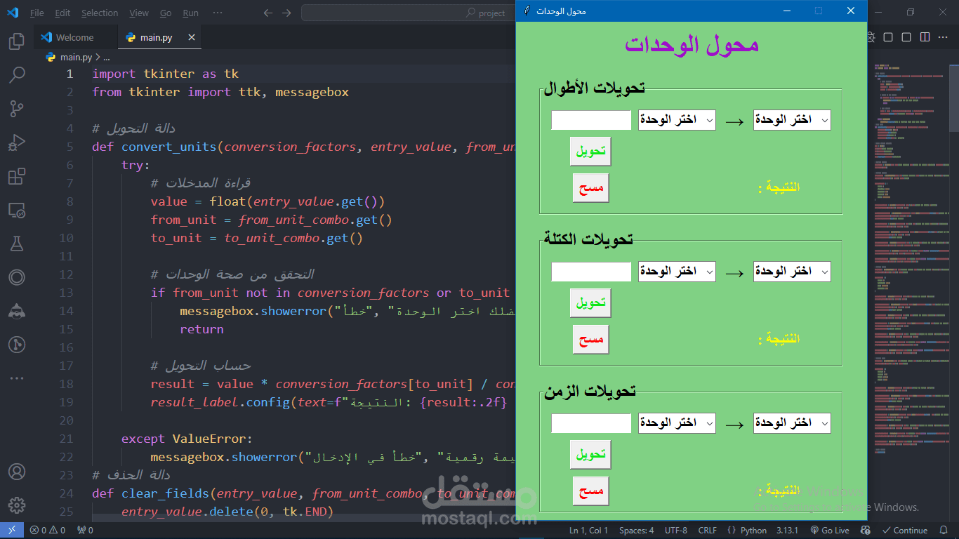Click the remote window button in status bar
The height and width of the screenshot is (539, 959).
(12, 531)
